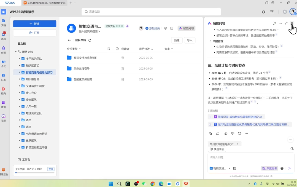Open the 全部类型 filter dropdown
The image size is (297, 187).
(x=74, y=49)
